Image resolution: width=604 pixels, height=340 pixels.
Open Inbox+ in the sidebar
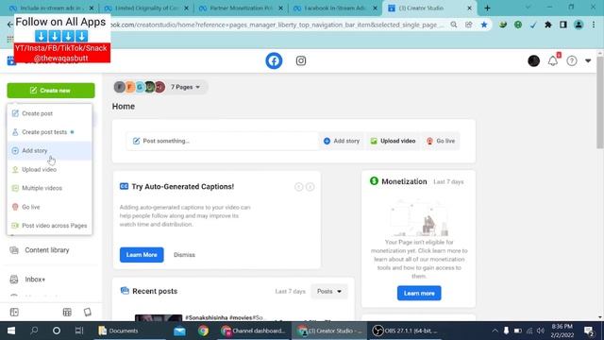[x=35, y=280]
